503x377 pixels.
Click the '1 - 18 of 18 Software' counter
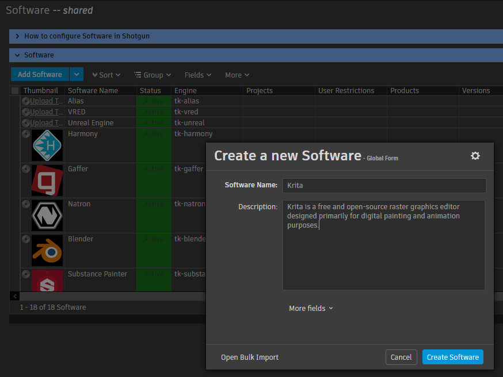(x=53, y=307)
